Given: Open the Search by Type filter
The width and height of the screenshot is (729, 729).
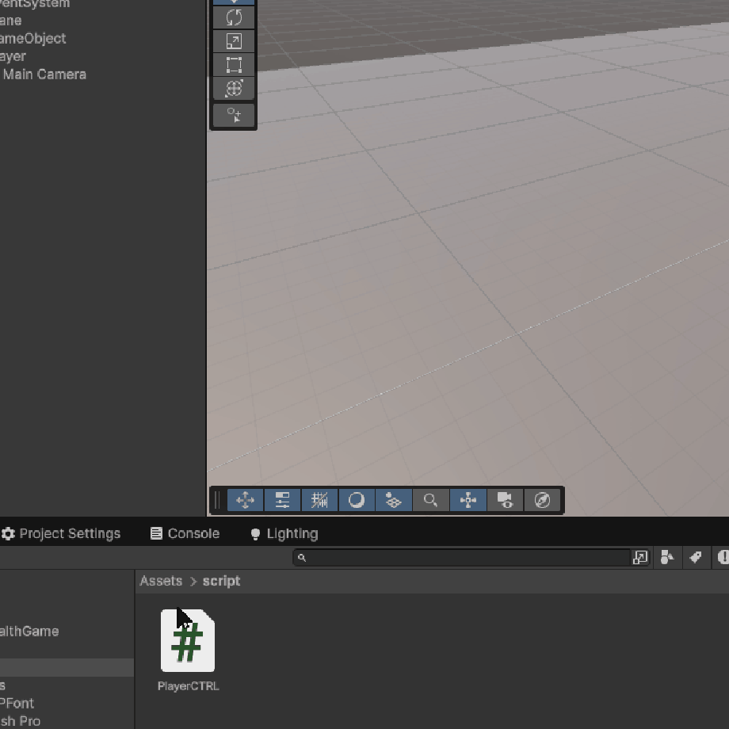Looking at the screenshot, I should (x=667, y=557).
